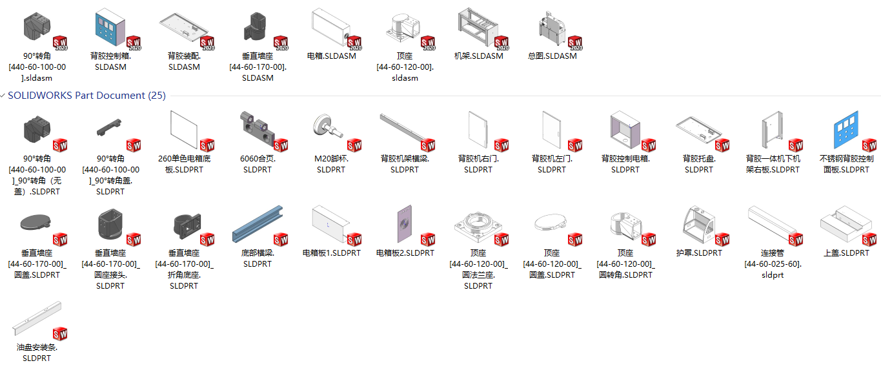881x372 pixels.
Task: Select the SOLIDWORKS Part Document (25) header
Action: click(x=86, y=96)
